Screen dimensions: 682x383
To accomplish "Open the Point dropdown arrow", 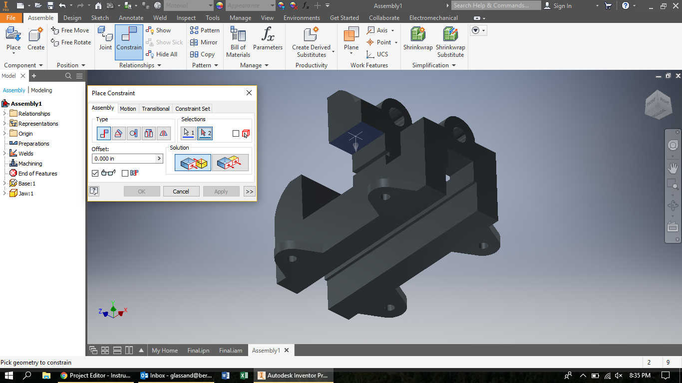I will point(396,42).
